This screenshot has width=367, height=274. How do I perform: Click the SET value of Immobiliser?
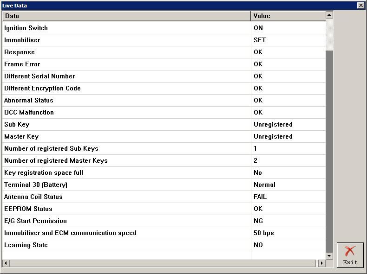click(x=260, y=40)
